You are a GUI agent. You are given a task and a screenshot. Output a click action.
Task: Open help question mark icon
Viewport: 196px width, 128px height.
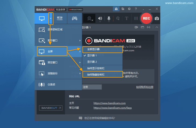(x=136, y=9)
